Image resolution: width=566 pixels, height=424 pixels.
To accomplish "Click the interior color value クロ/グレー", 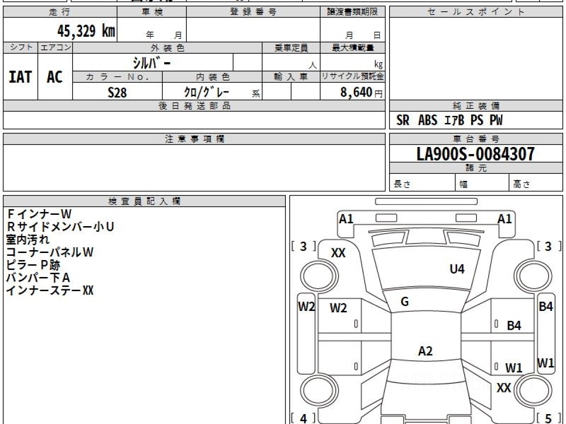I will point(206,92).
